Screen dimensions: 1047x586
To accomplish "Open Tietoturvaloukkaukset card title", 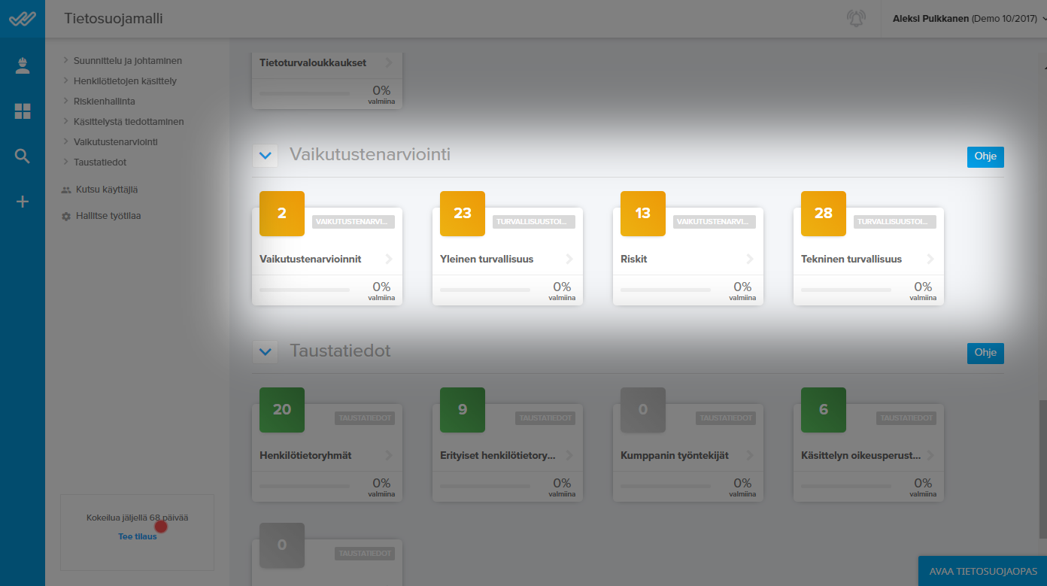I will pos(313,63).
